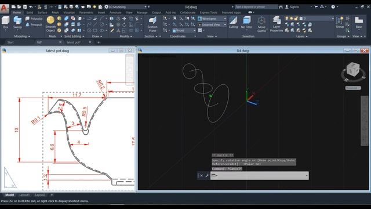Click the Solid Subtract icon
The width and height of the screenshot is (371, 209).
tap(67, 24)
